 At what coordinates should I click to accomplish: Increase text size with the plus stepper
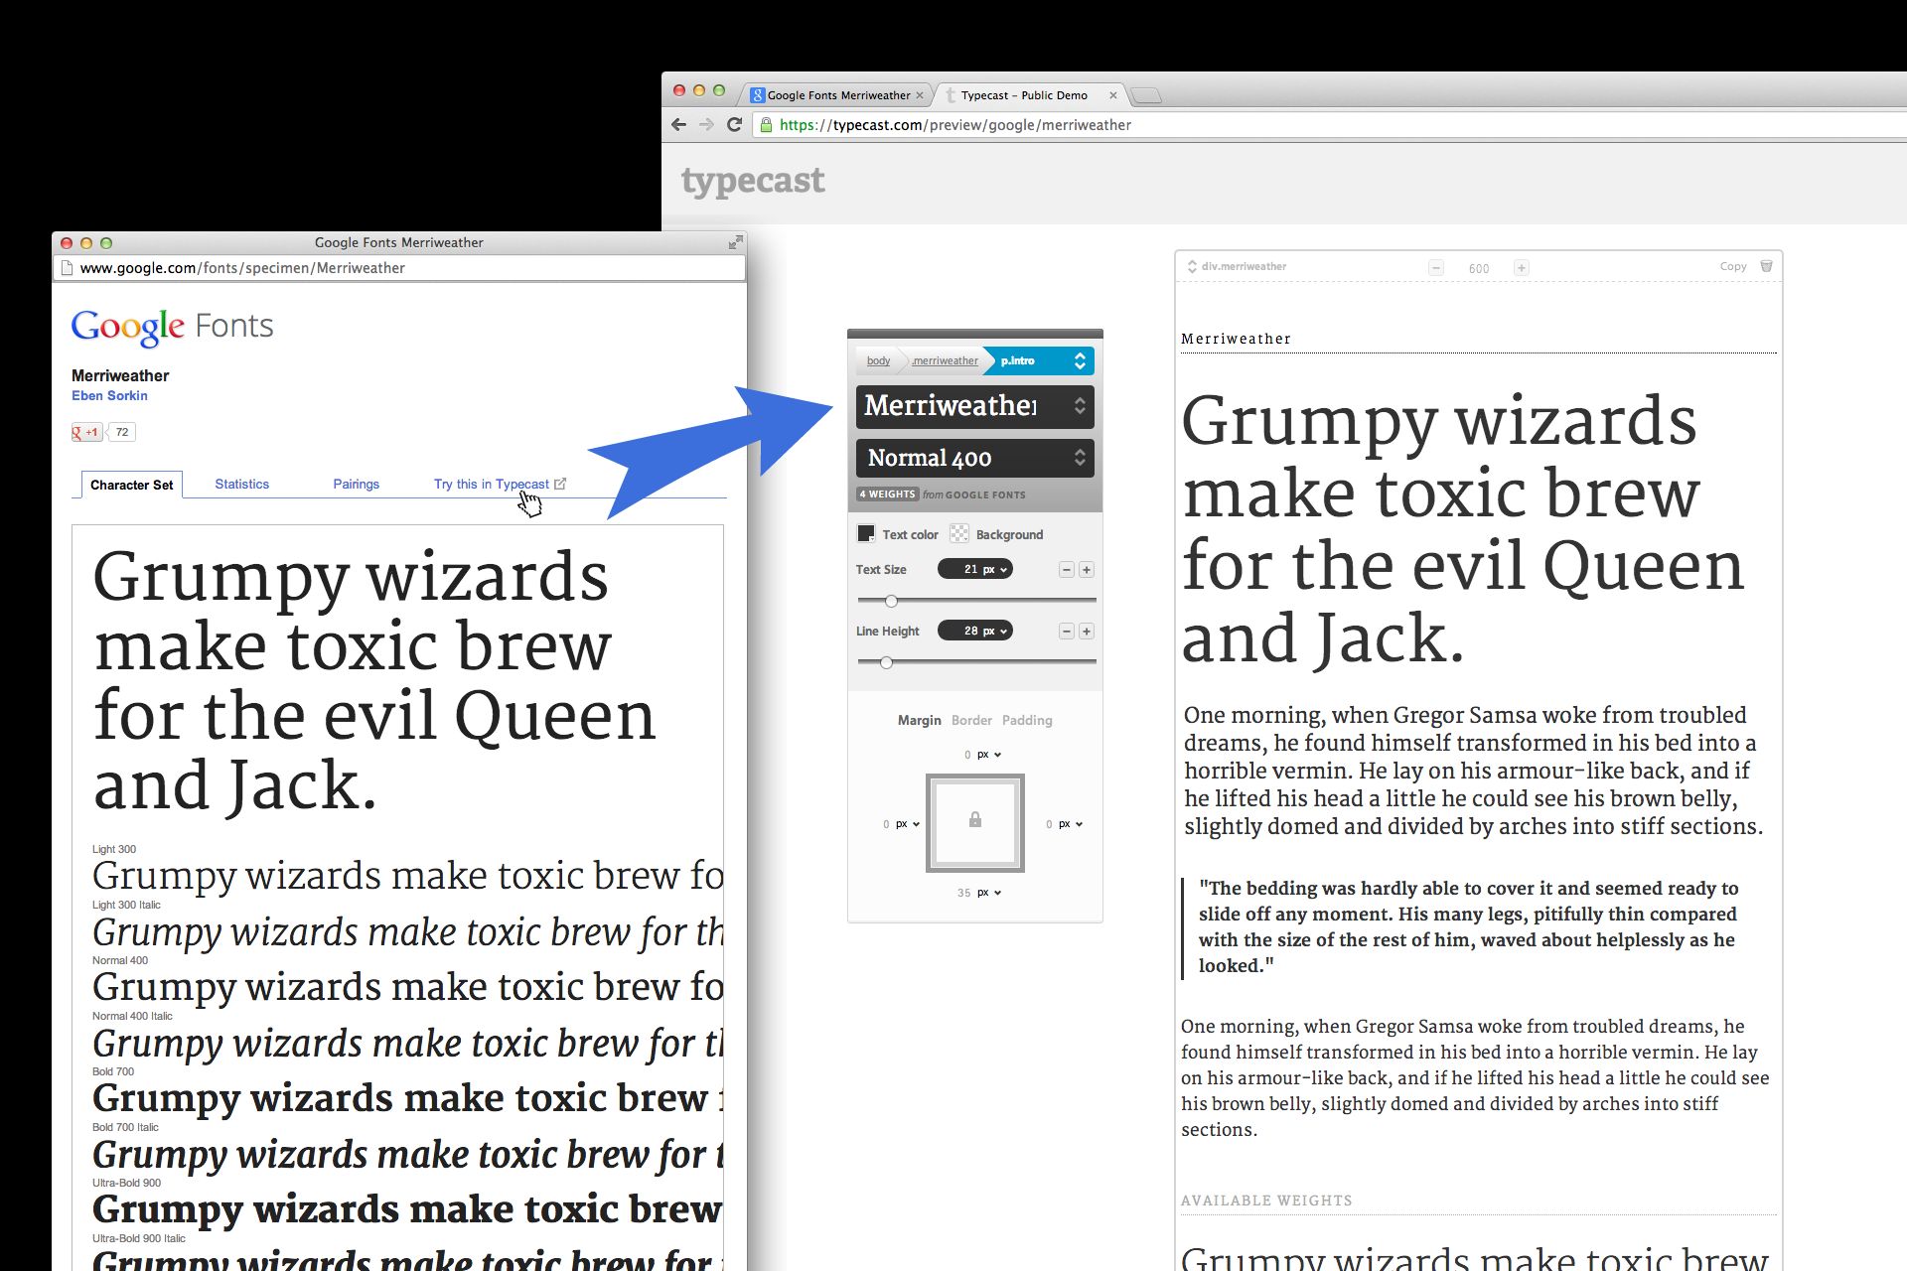[x=1087, y=570]
